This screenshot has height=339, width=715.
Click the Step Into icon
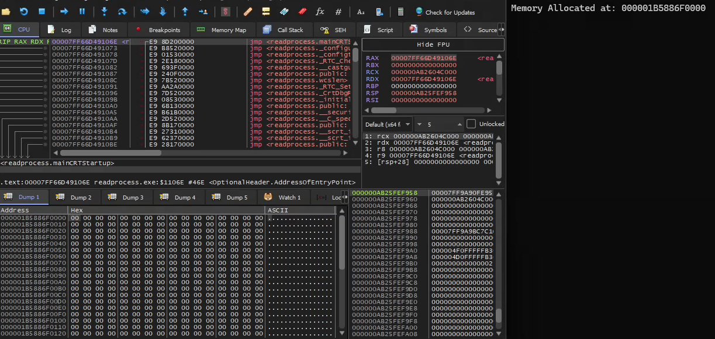[x=104, y=11]
